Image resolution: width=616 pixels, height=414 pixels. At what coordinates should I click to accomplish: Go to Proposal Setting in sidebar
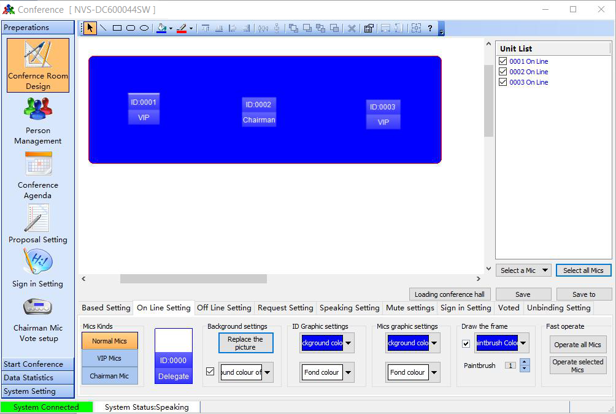(38, 224)
